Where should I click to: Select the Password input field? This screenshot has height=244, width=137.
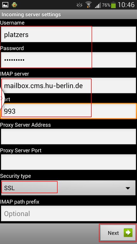click(x=68, y=60)
